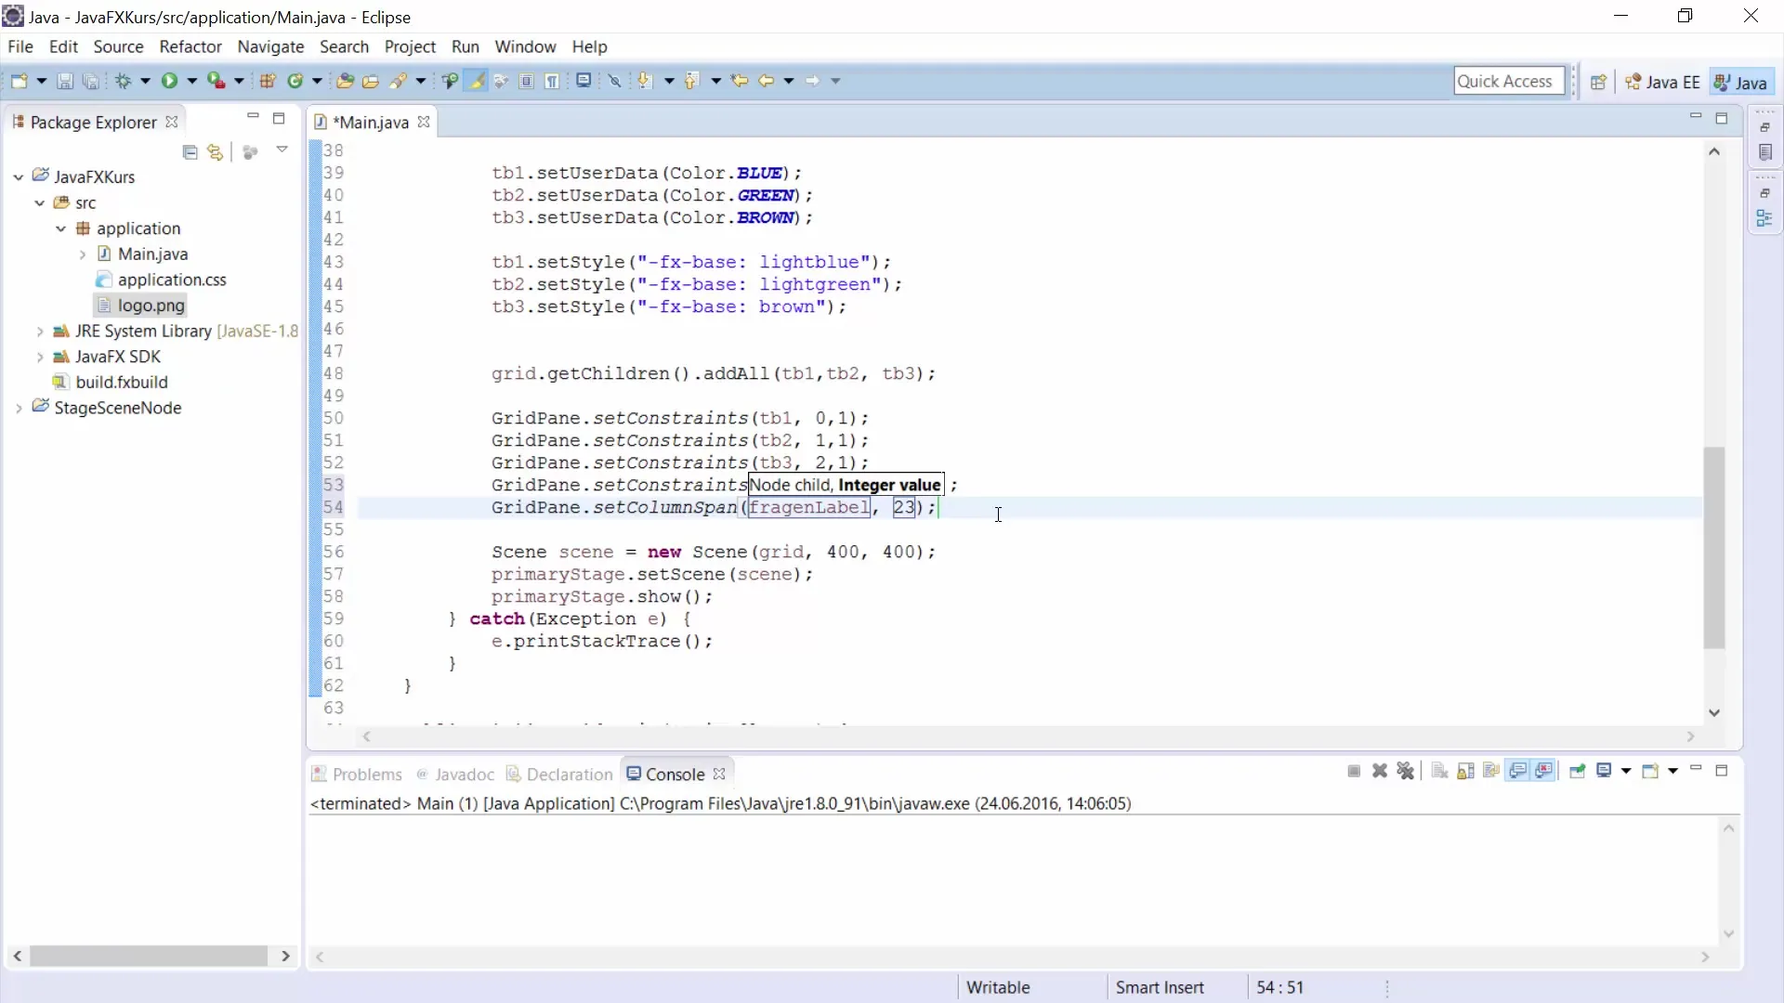Toggle Show Whitespace Characters pilcrow icon

click(x=552, y=81)
